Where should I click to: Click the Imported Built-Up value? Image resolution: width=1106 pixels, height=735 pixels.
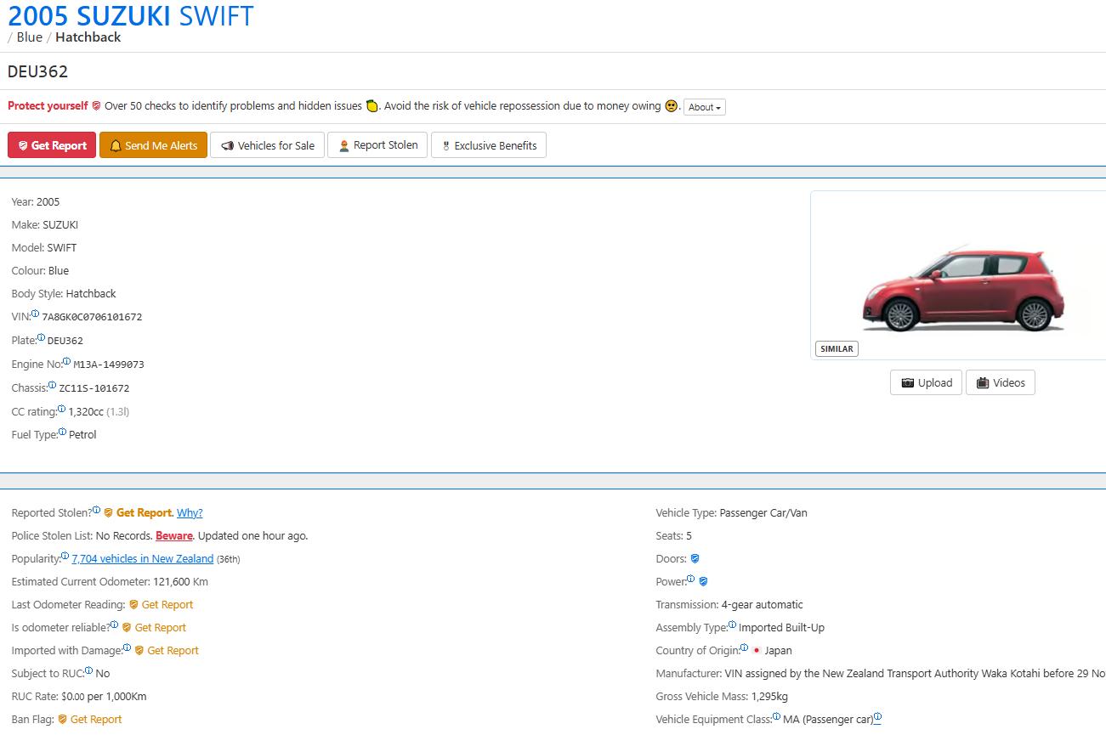tap(781, 628)
